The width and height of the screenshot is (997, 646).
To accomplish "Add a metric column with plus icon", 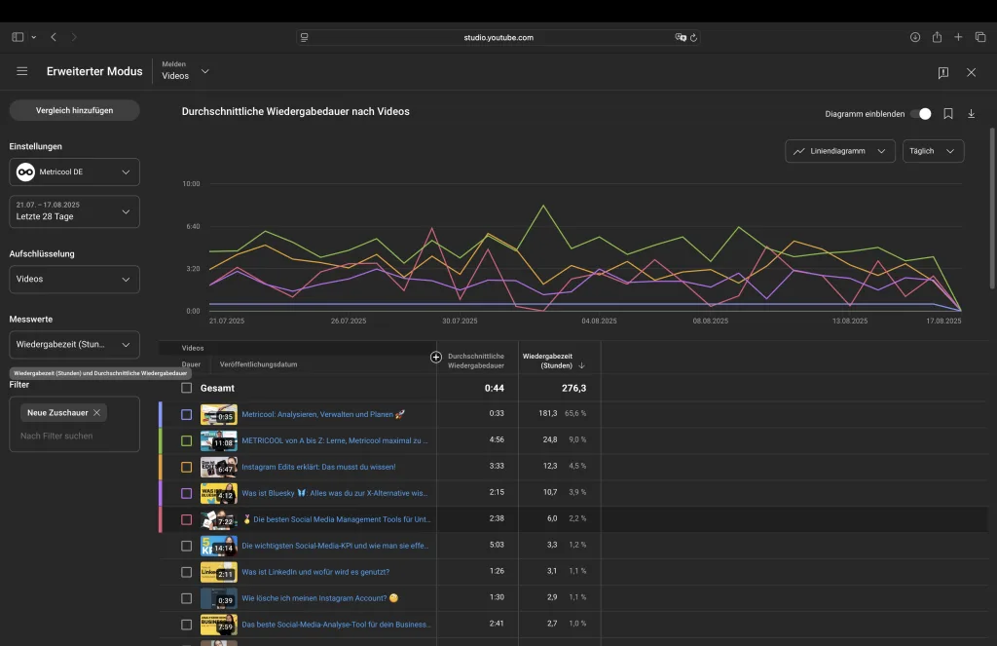I will click(x=436, y=358).
